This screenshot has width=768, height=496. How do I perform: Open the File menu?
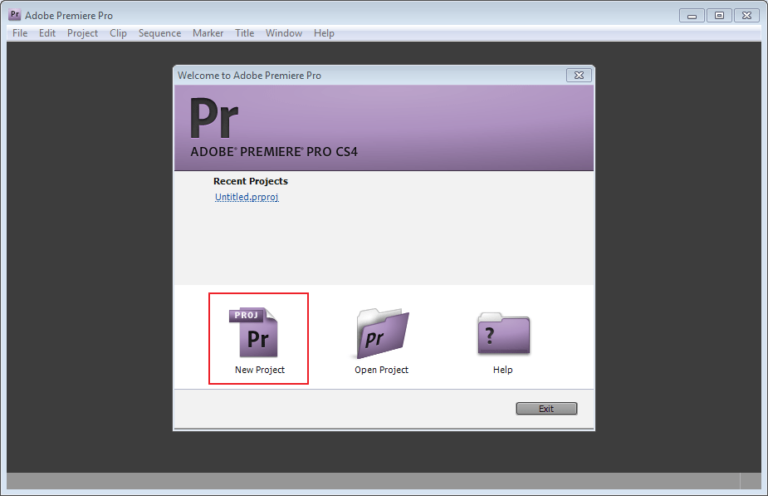[20, 33]
